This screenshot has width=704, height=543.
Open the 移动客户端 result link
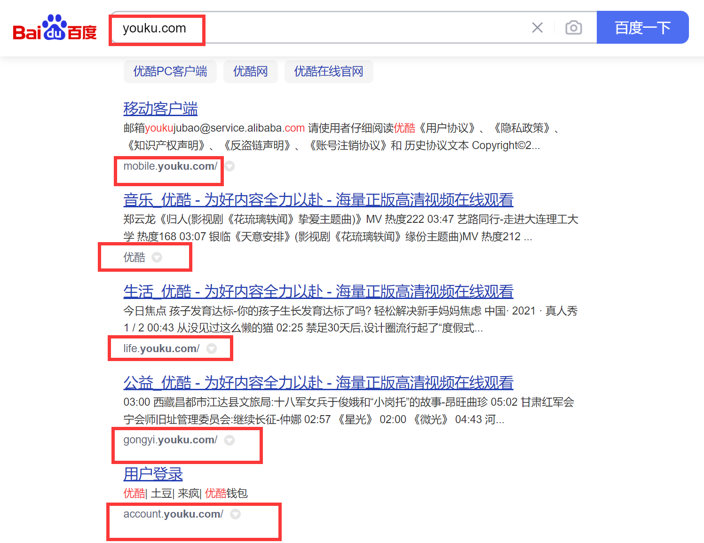pyautogui.click(x=160, y=109)
